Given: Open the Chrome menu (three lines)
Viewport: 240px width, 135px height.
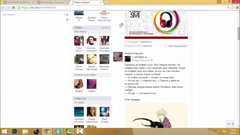Looking at the screenshot, I should tap(237, 7).
